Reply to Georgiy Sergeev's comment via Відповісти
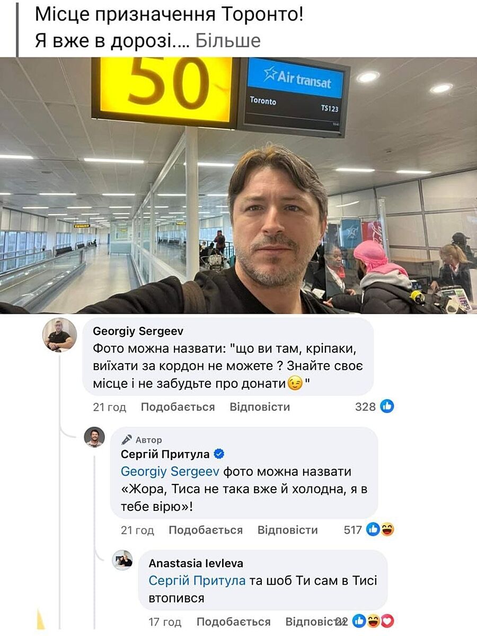This screenshot has width=477, height=636. (260, 407)
